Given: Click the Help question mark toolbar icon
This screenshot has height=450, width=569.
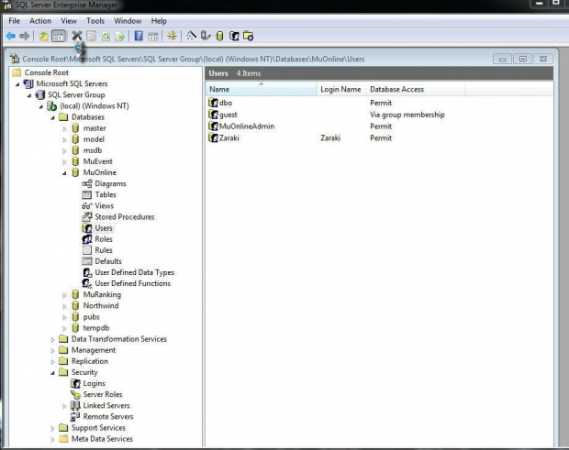Looking at the screenshot, I should point(139,37).
